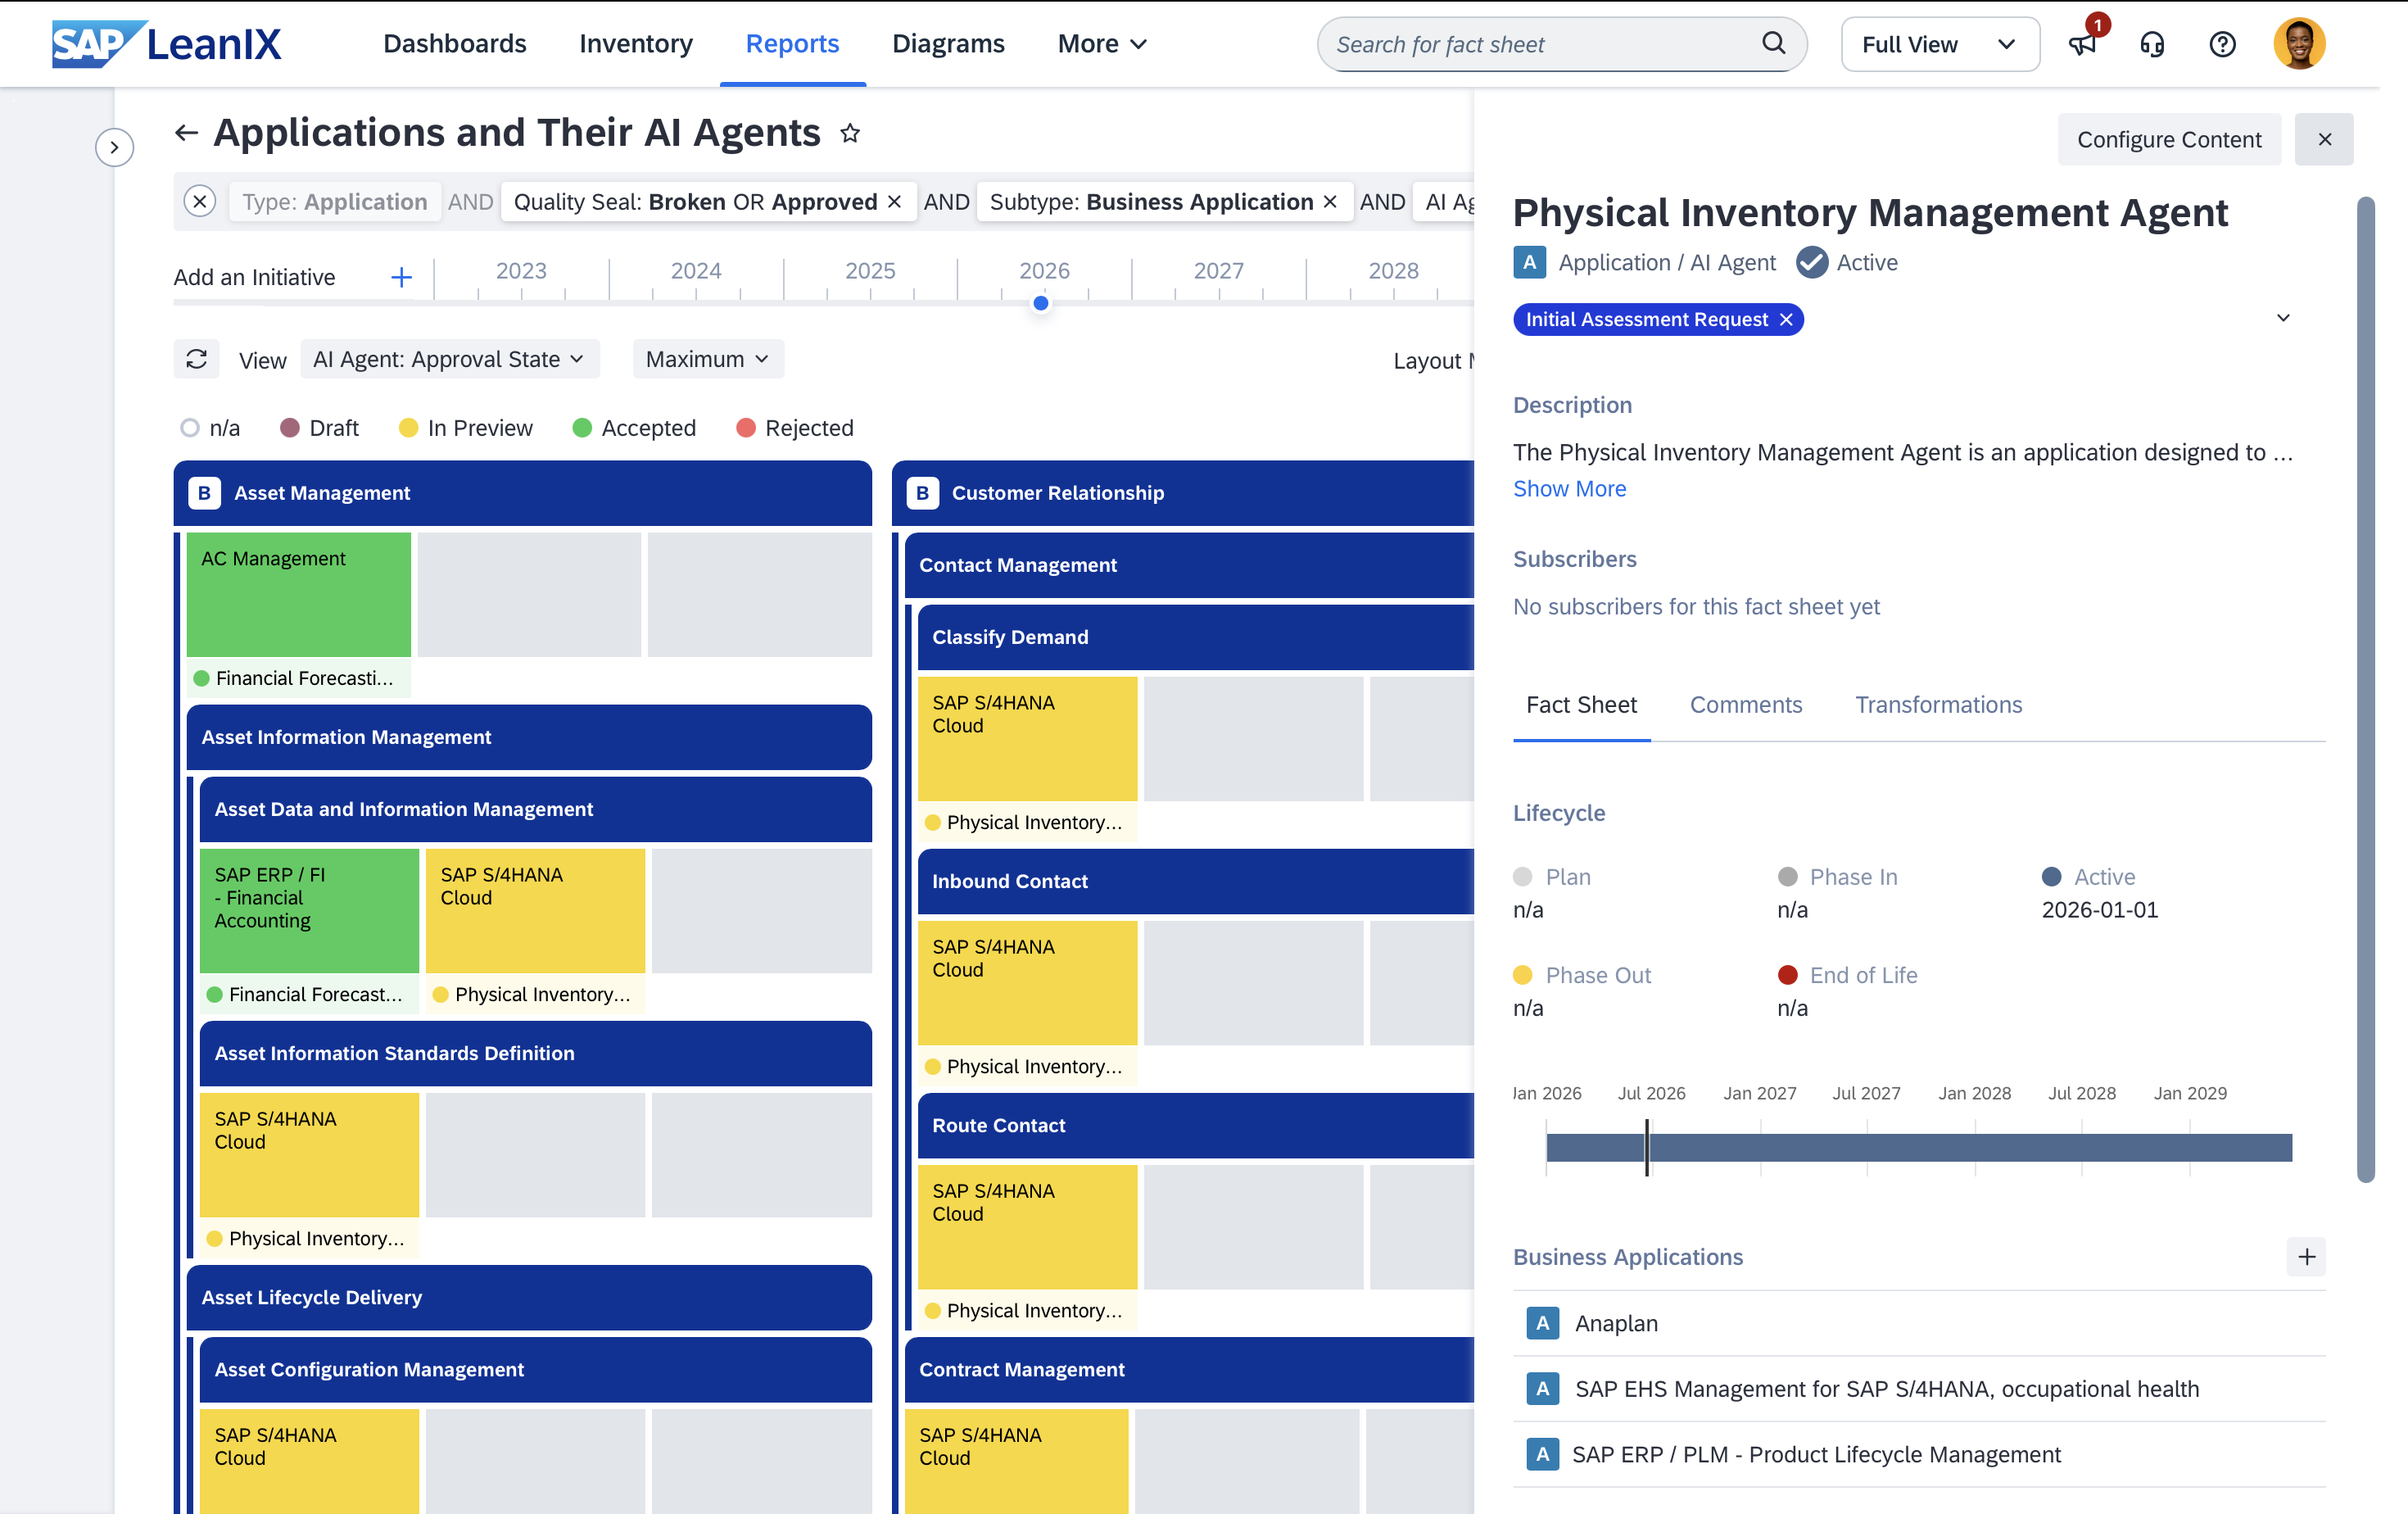Click the Route Contact header
The width and height of the screenshot is (2408, 1514).
(x=1195, y=1125)
